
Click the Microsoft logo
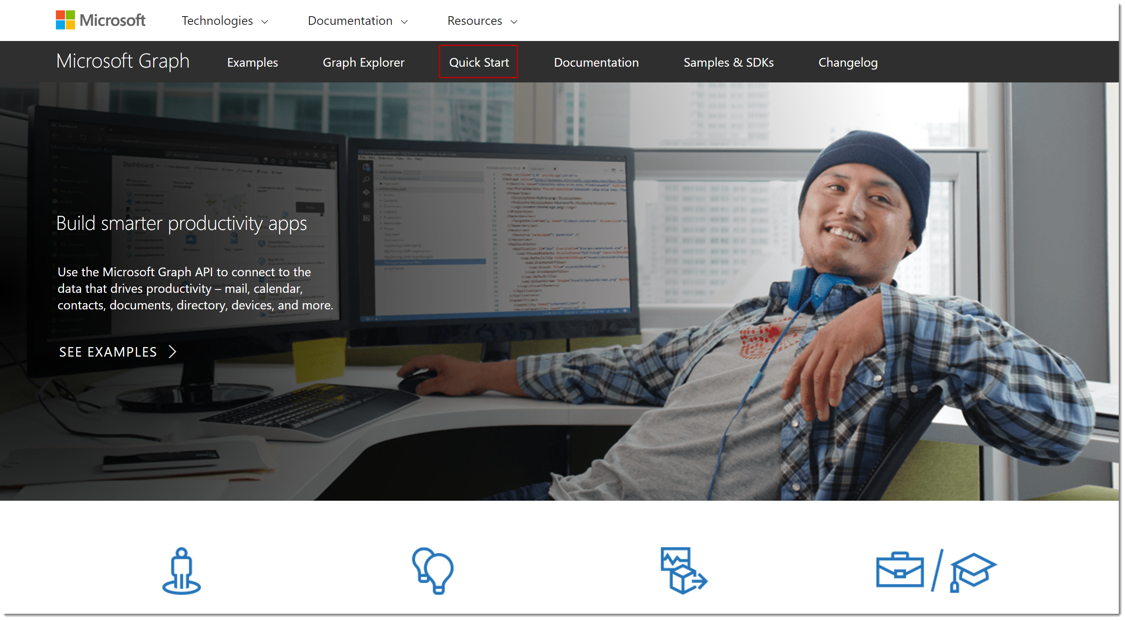coord(101,20)
